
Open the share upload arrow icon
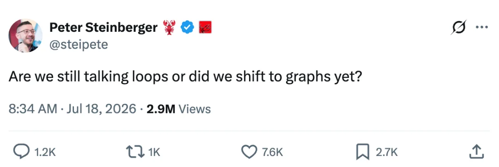coord(477,152)
